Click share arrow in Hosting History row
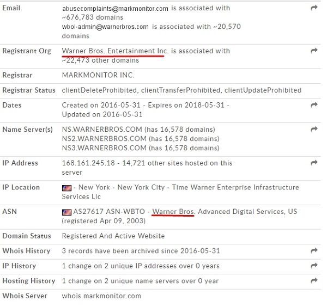This screenshot has width=327, height=307. (x=314, y=280)
